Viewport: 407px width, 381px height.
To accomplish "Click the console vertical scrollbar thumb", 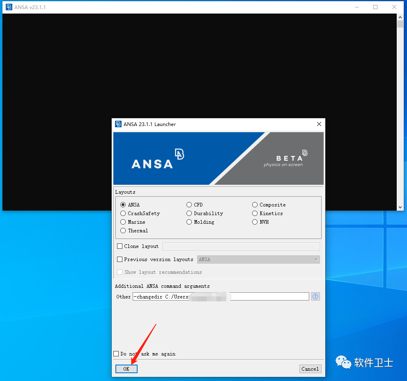I will point(400,24).
